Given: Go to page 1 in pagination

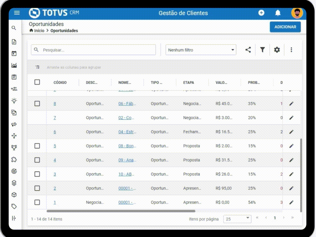Looking at the screenshot, I should (x=275, y=218).
